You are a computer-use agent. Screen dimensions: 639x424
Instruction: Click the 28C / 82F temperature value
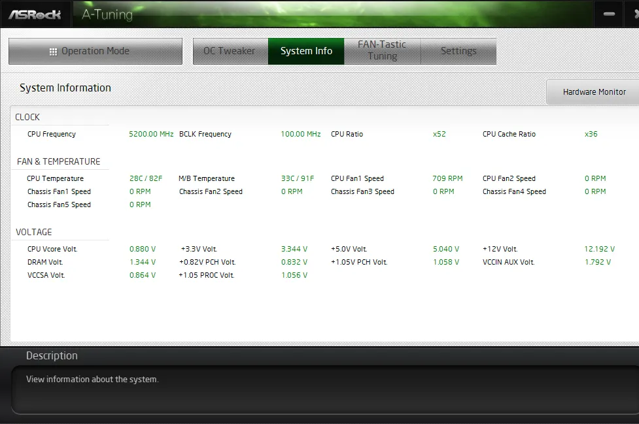pyautogui.click(x=146, y=178)
